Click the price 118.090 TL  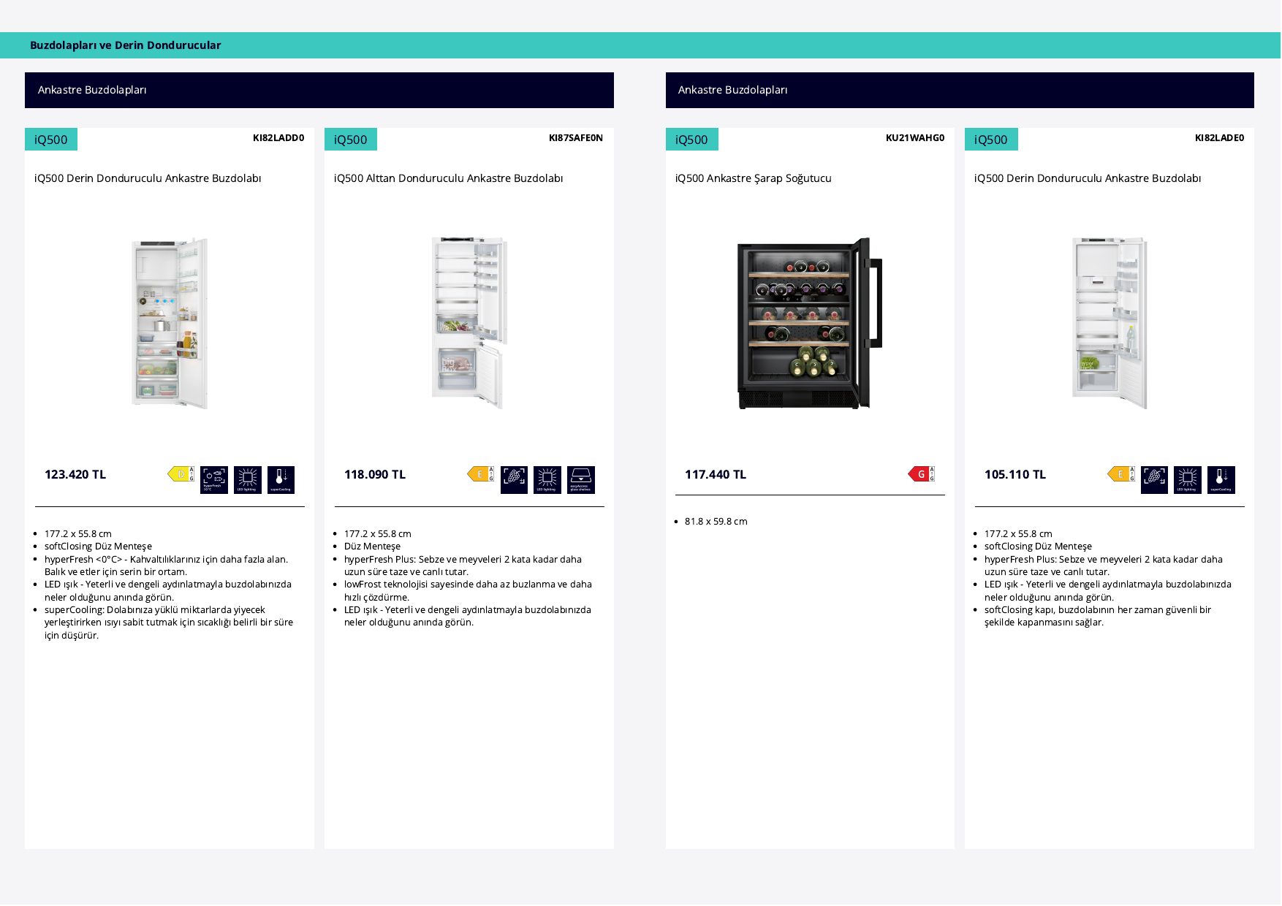point(375,474)
